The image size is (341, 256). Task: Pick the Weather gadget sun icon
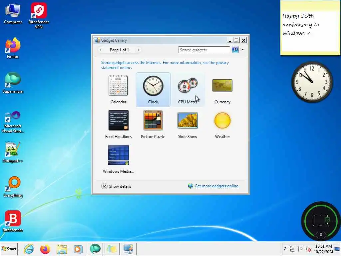pyautogui.click(x=222, y=120)
